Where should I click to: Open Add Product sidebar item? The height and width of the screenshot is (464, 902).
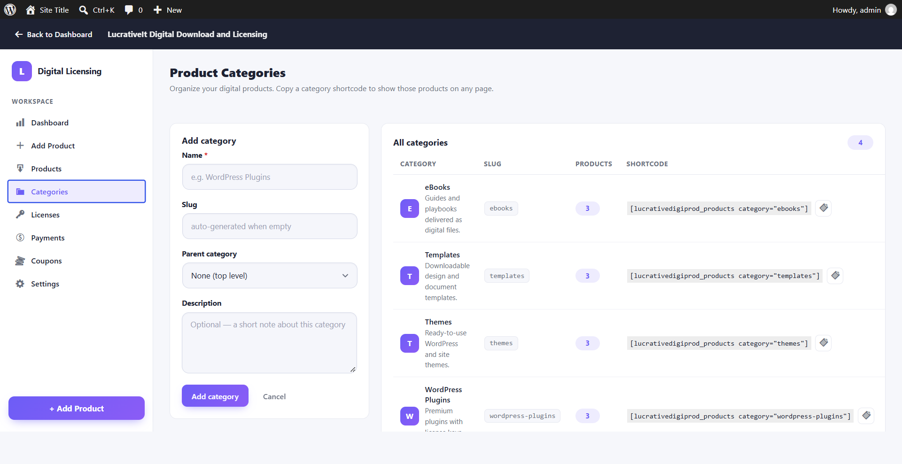tap(77, 146)
